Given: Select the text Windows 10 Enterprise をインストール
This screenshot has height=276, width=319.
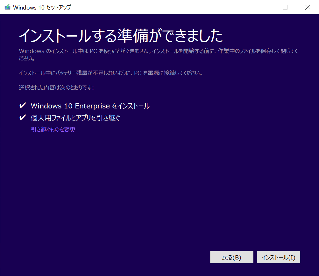Looking at the screenshot, I should click(90, 106).
